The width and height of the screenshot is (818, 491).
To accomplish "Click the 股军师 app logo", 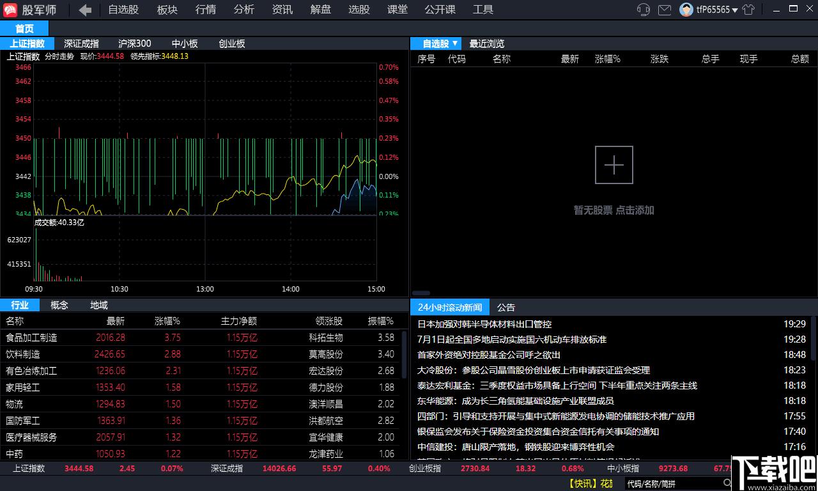I will pyautogui.click(x=11, y=10).
